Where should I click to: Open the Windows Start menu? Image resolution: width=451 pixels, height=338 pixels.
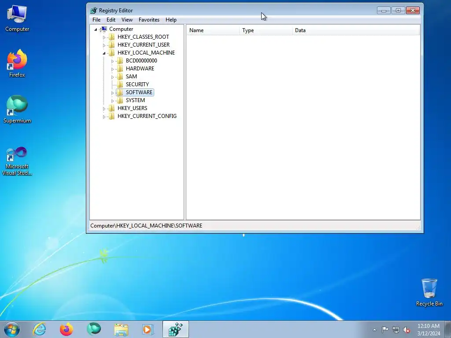12,329
